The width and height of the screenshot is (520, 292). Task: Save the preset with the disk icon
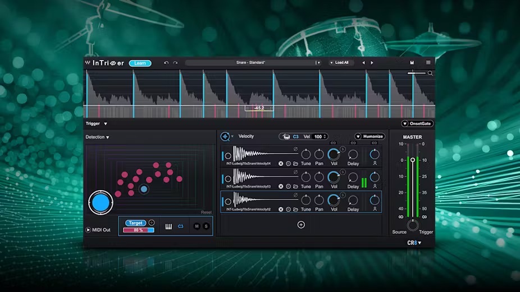pyautogui.click(x=412, y=63)
